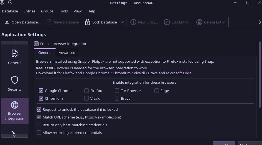Open the Microsoft Edge download link
This screenshot has height=145, width=262.
click(x=179, y=73)
